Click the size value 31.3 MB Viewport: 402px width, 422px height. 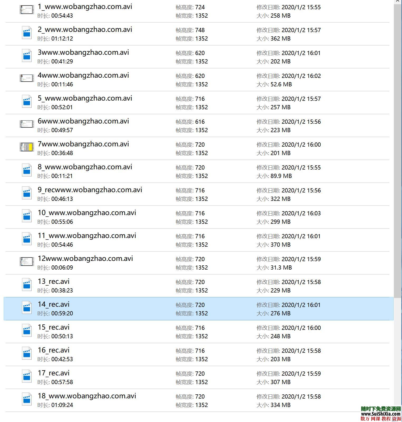281,268
